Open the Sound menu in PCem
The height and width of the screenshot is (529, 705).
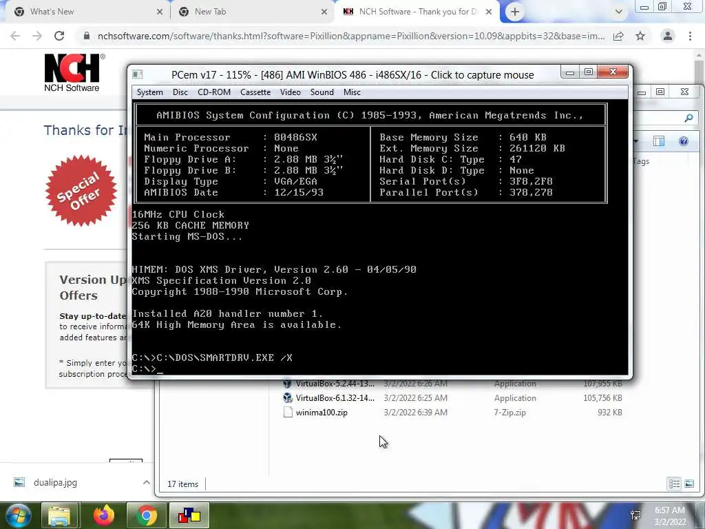tap(322, 92)
